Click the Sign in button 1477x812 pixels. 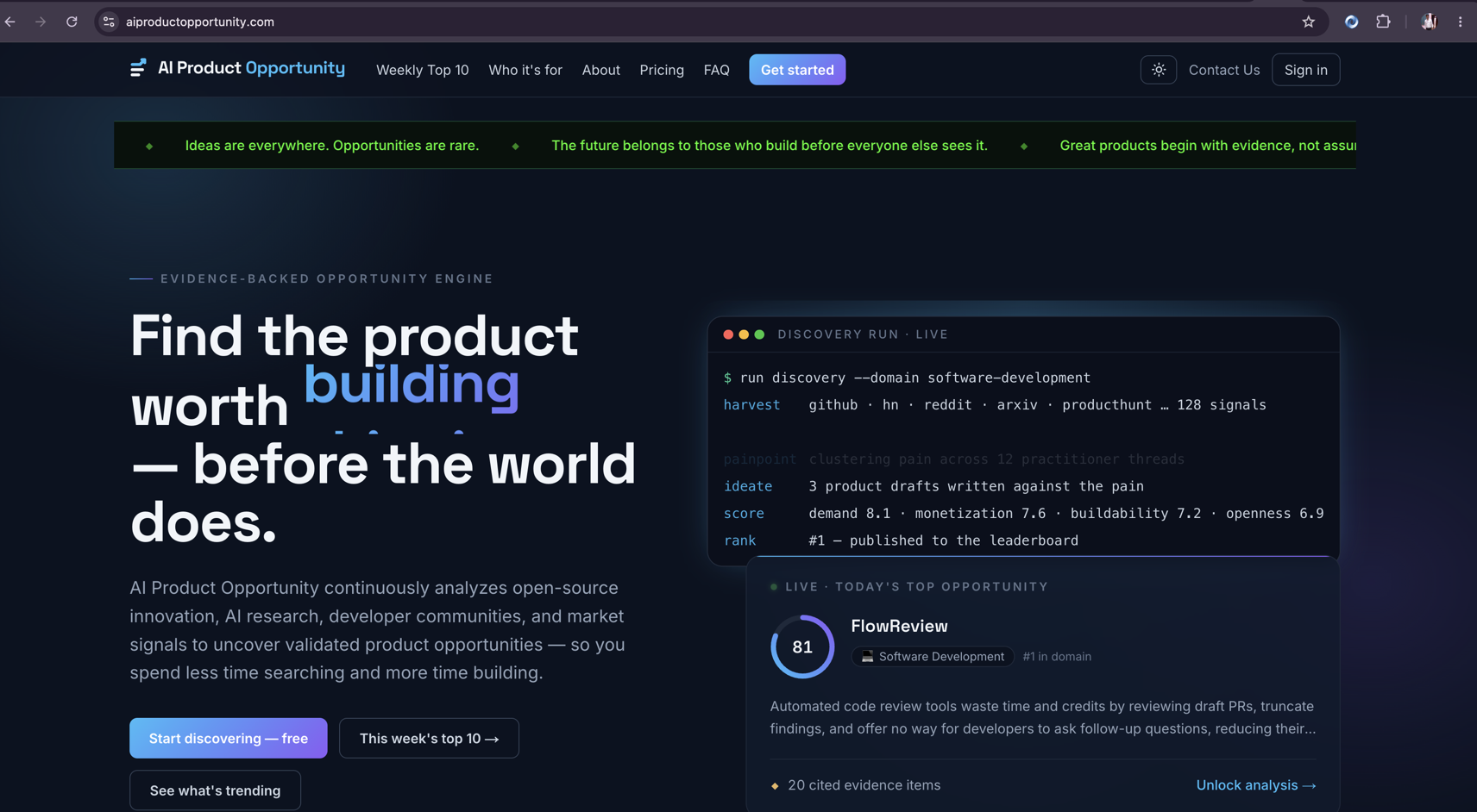(x=1306, y=70)
